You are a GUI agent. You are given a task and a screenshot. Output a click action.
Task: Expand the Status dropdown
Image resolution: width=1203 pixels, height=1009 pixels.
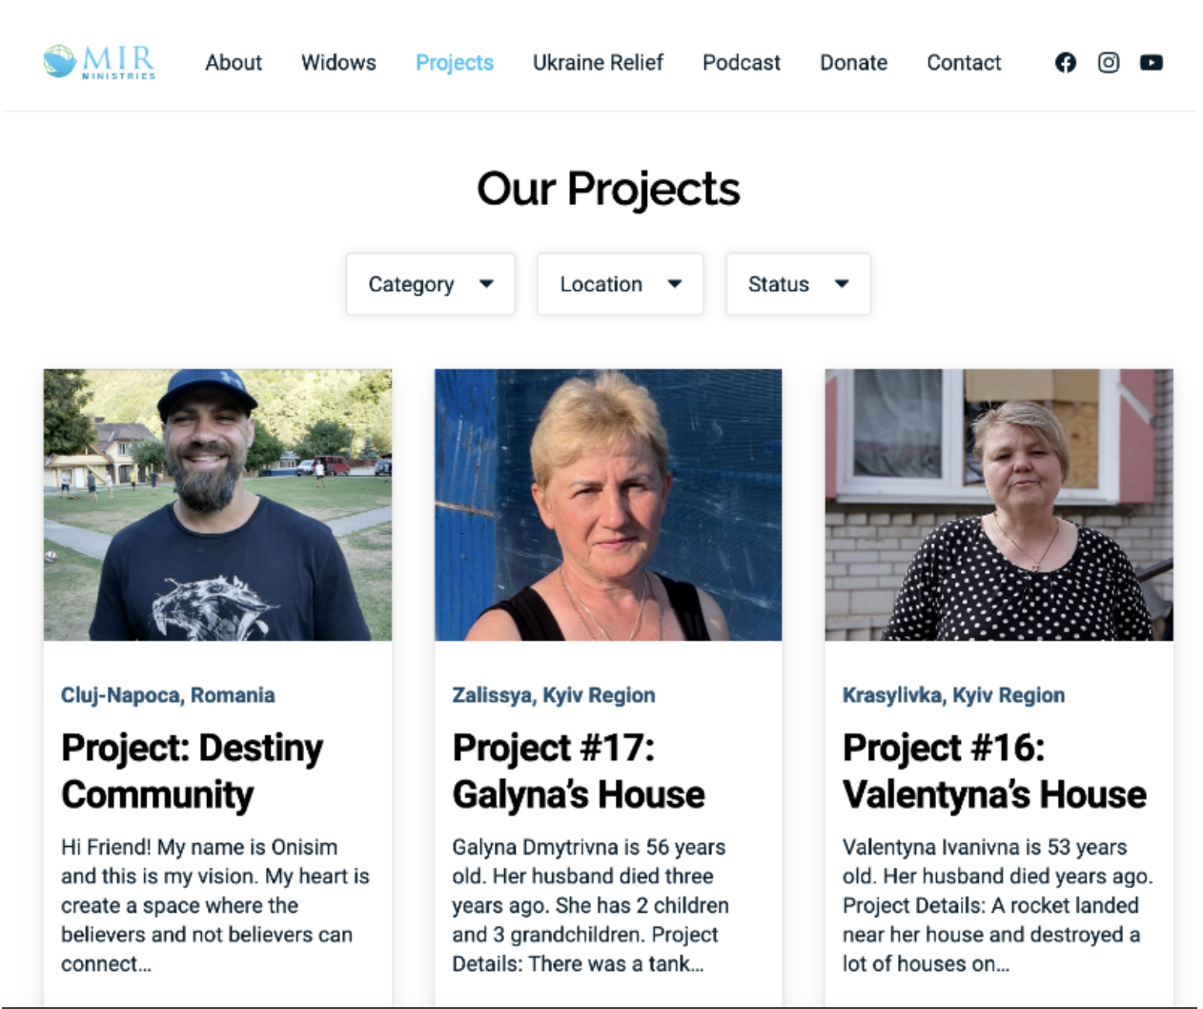(798, 284)
